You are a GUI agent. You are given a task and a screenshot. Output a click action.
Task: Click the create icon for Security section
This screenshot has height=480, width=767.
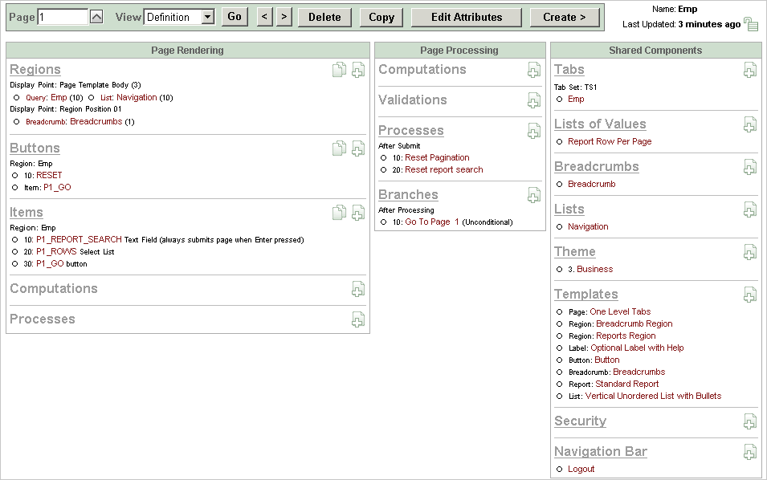[750, 421]
